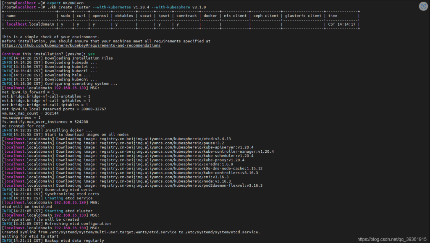
Task: Click the 'docker' column header in table
Action: [210, 16]
